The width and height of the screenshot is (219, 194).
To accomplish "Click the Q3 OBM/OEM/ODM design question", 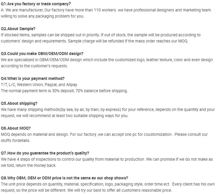I will tap(42, 54).
